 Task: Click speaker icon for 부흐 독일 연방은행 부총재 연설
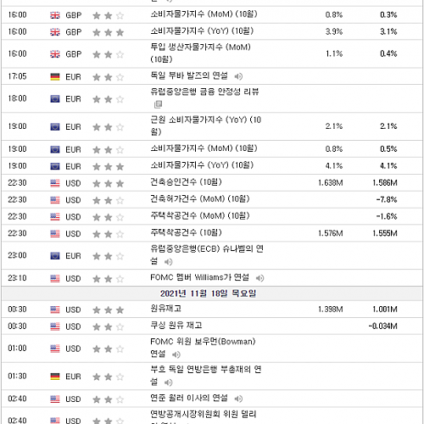168,382
